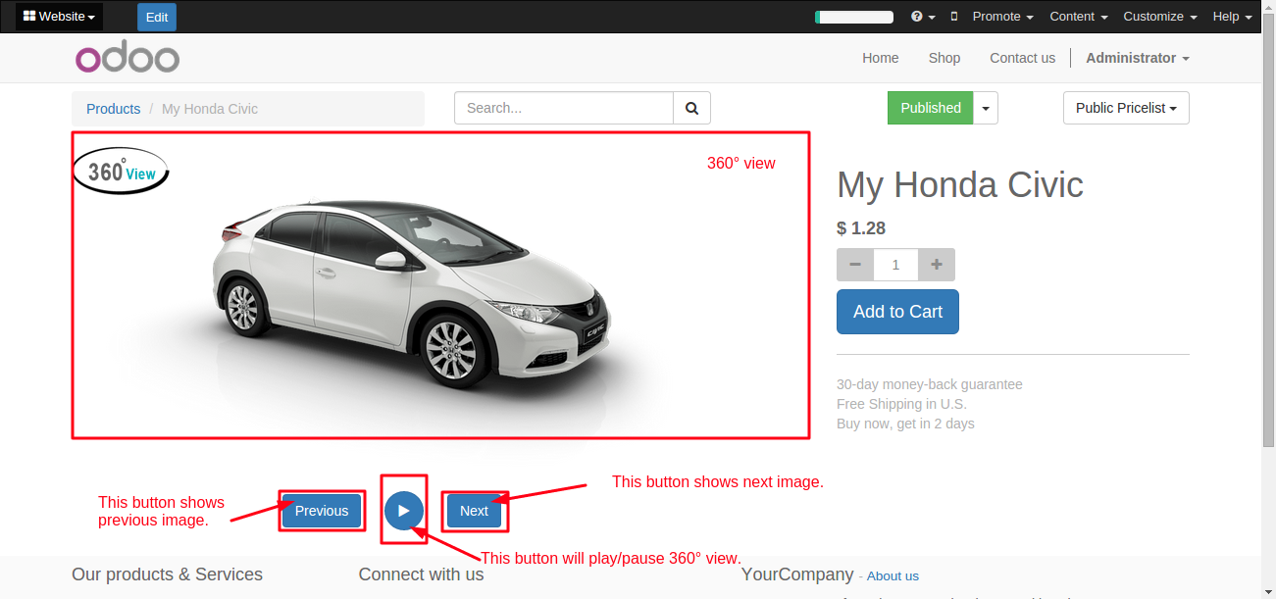Viewport: 1276px width, 599px height.
Task: Click the Add to Cart button
Action: point(897,312)
